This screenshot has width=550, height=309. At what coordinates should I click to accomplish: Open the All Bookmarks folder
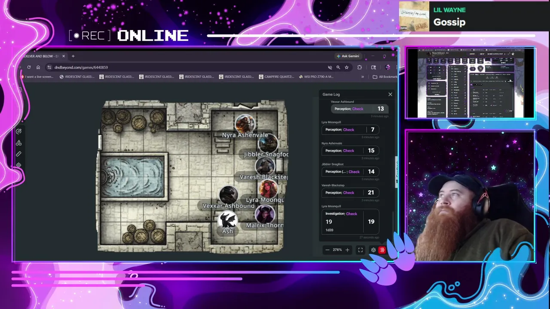click(x=385, y=77)
